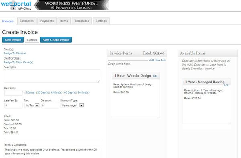Click the WordPress Web Portal banner
Screen dimensions: 241x158
[x=71, y=5]
